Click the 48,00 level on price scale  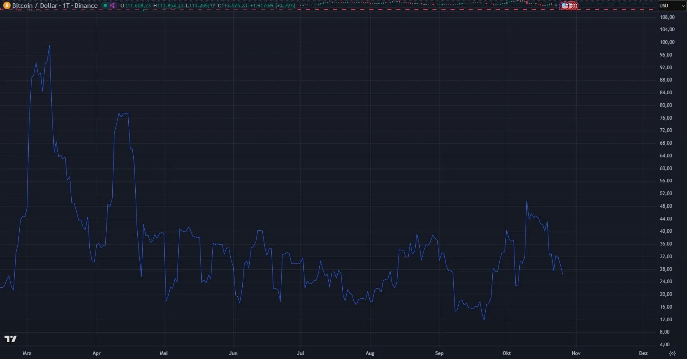(x=666, y=206)
